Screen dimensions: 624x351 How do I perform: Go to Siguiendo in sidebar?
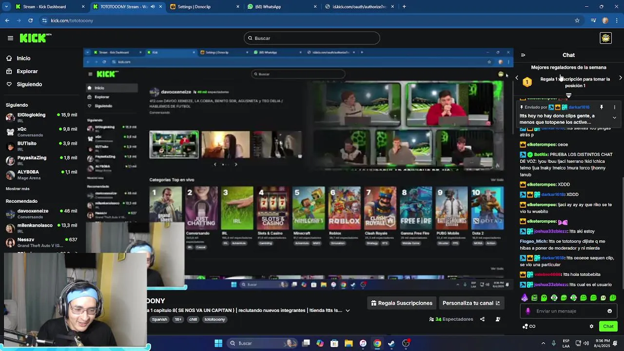[x=29, y=84]
